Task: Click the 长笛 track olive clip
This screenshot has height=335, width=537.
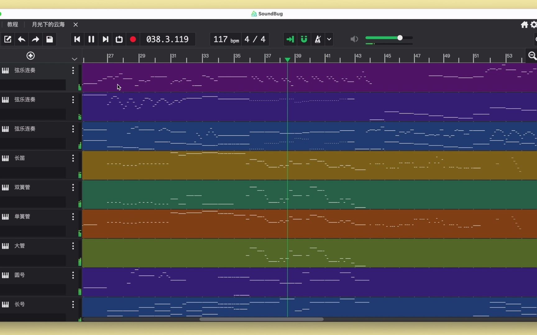Action: (310, 165)
